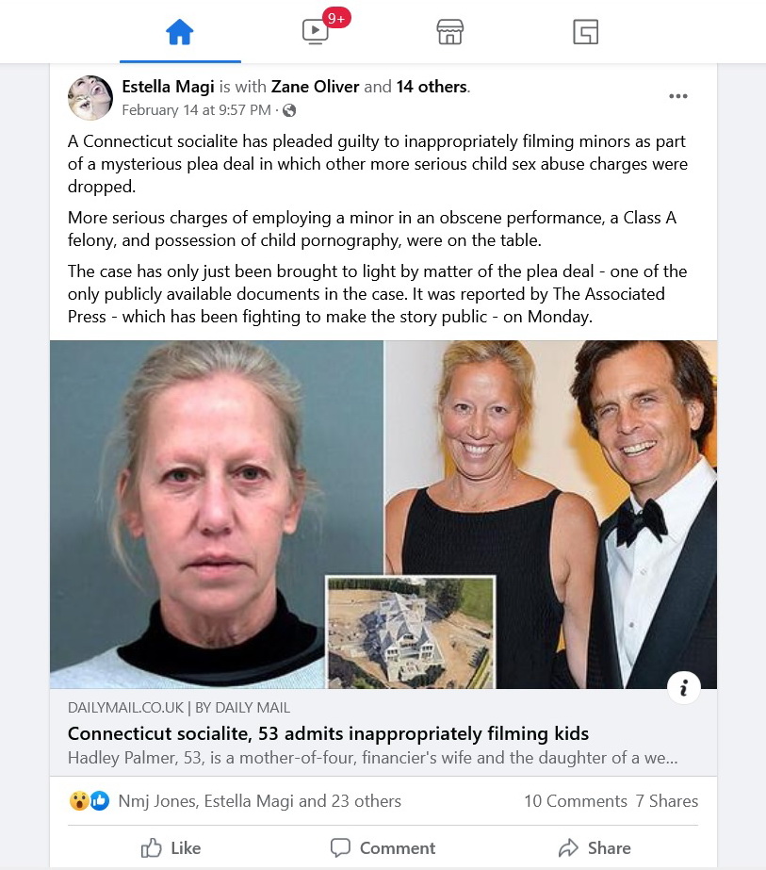Open Estella Magi's profile name link

click(168, 87)
